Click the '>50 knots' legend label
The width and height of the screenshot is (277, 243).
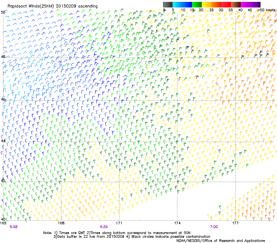266,10
